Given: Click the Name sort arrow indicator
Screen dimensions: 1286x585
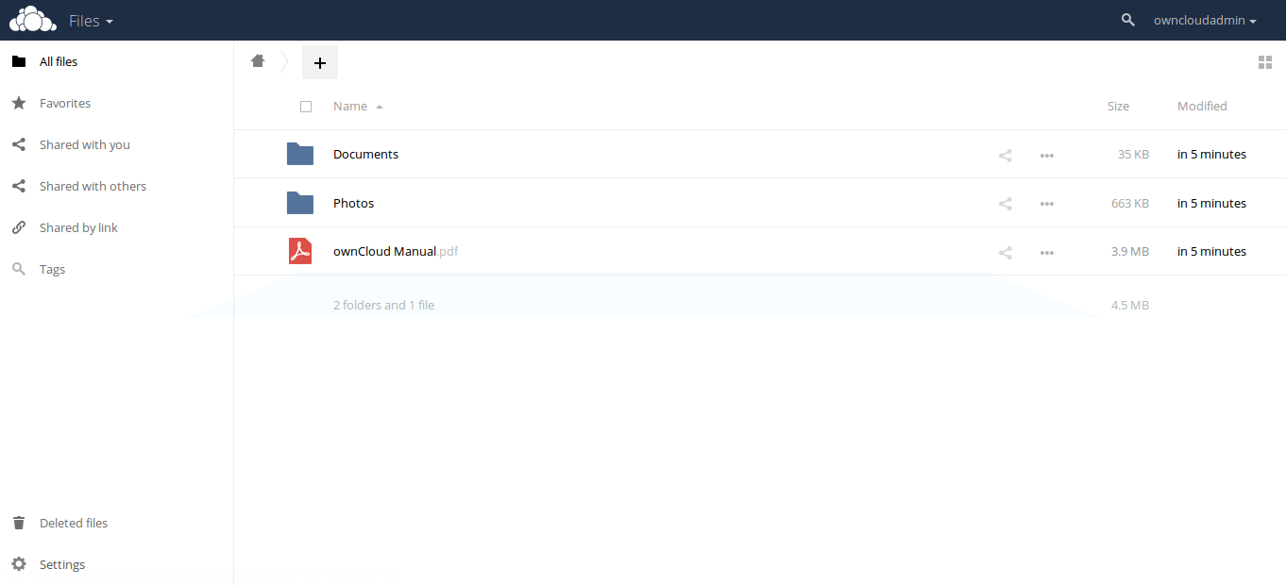Looking at the screenshot, I should click(x=380, y=107).
